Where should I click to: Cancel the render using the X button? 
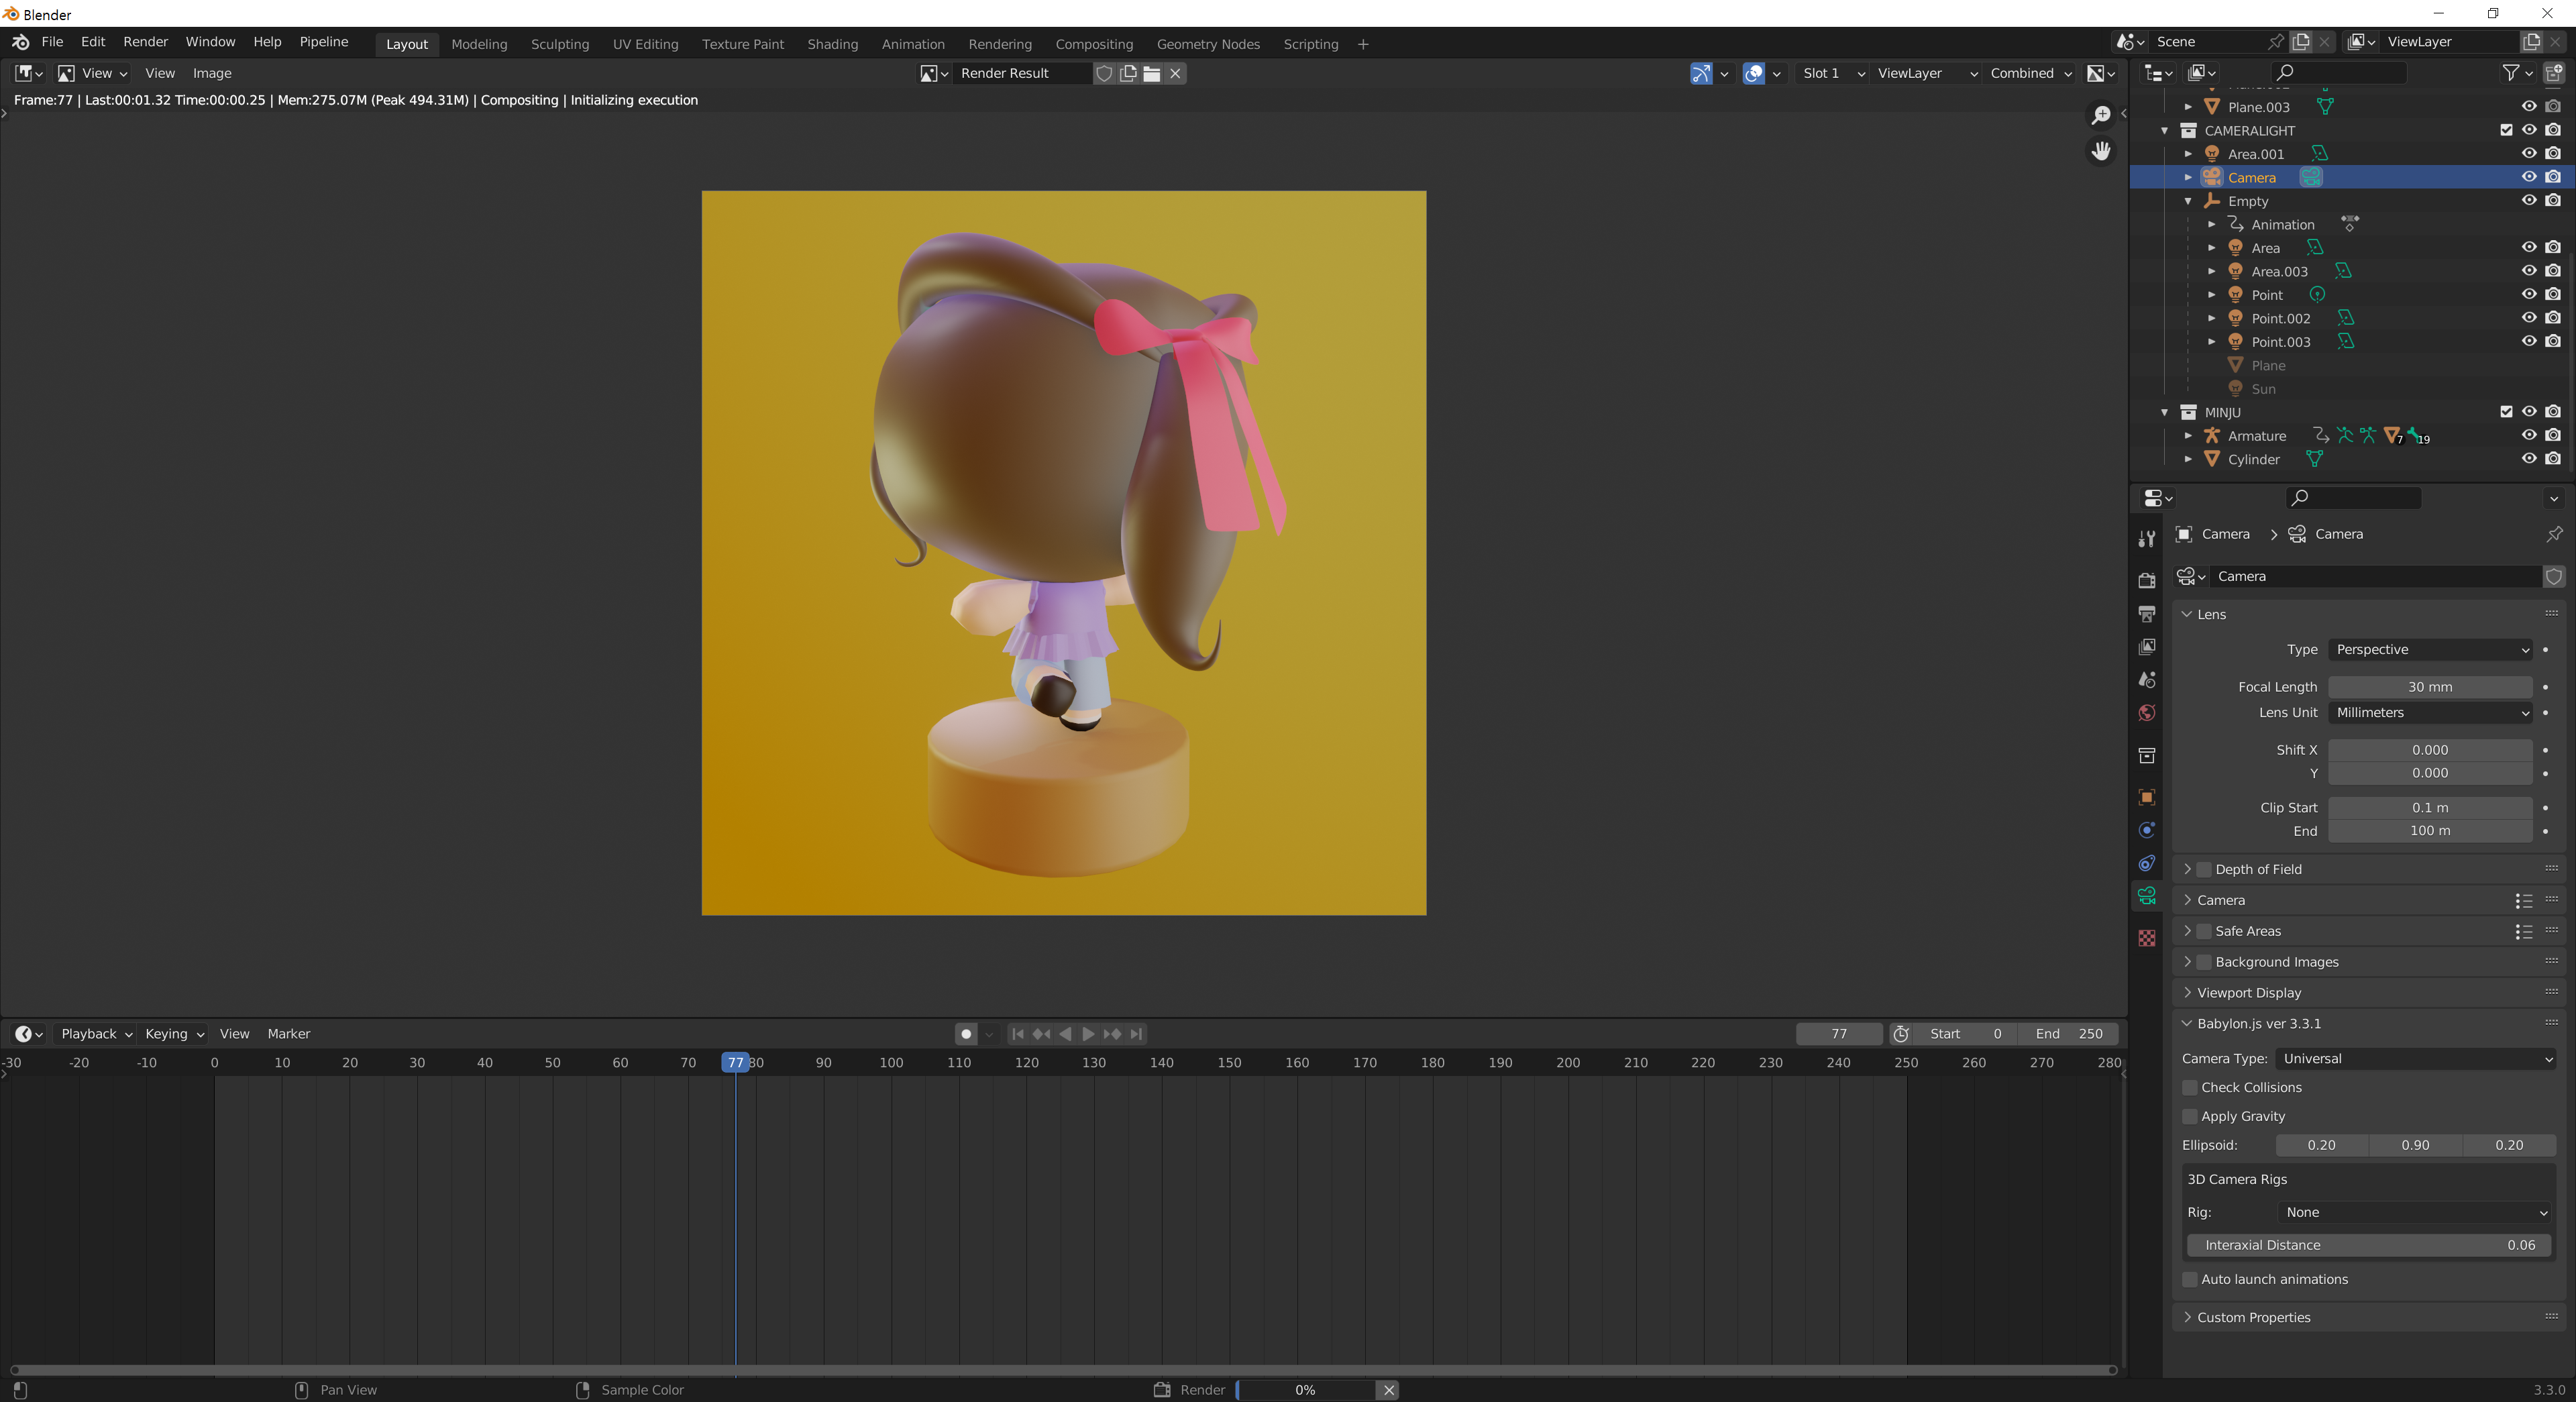pos(1388,1390)
